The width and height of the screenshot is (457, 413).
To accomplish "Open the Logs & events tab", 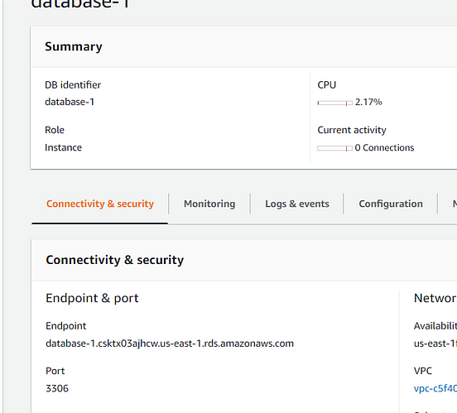I will tap(297, 204).
